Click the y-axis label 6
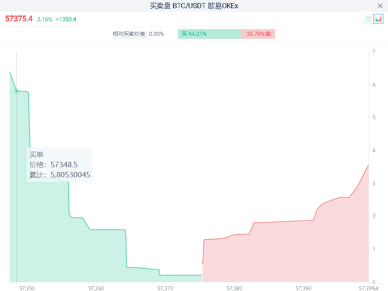Image resolution: width=388 pixels, height=291 pixels. 374,85
